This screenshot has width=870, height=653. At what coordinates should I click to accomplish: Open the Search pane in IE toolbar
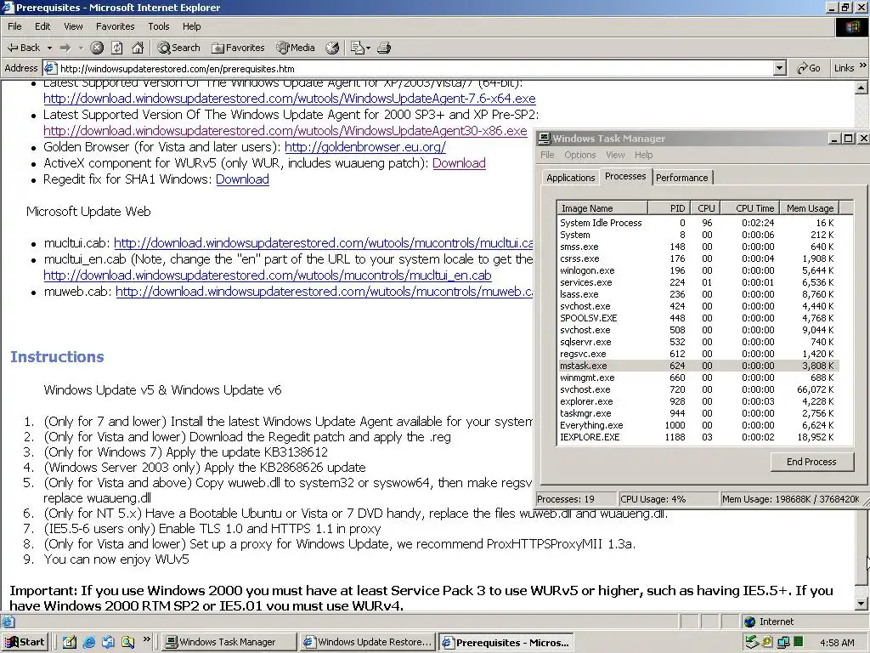pyautogui.click(x=178, y=48)
